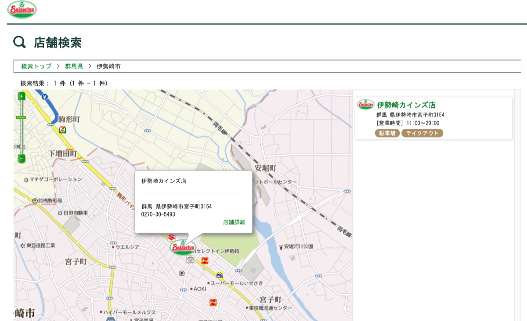Click the orange gas station icon below AOKI
The width and height of the screenshot is (527, 321).
pos(213,303)
